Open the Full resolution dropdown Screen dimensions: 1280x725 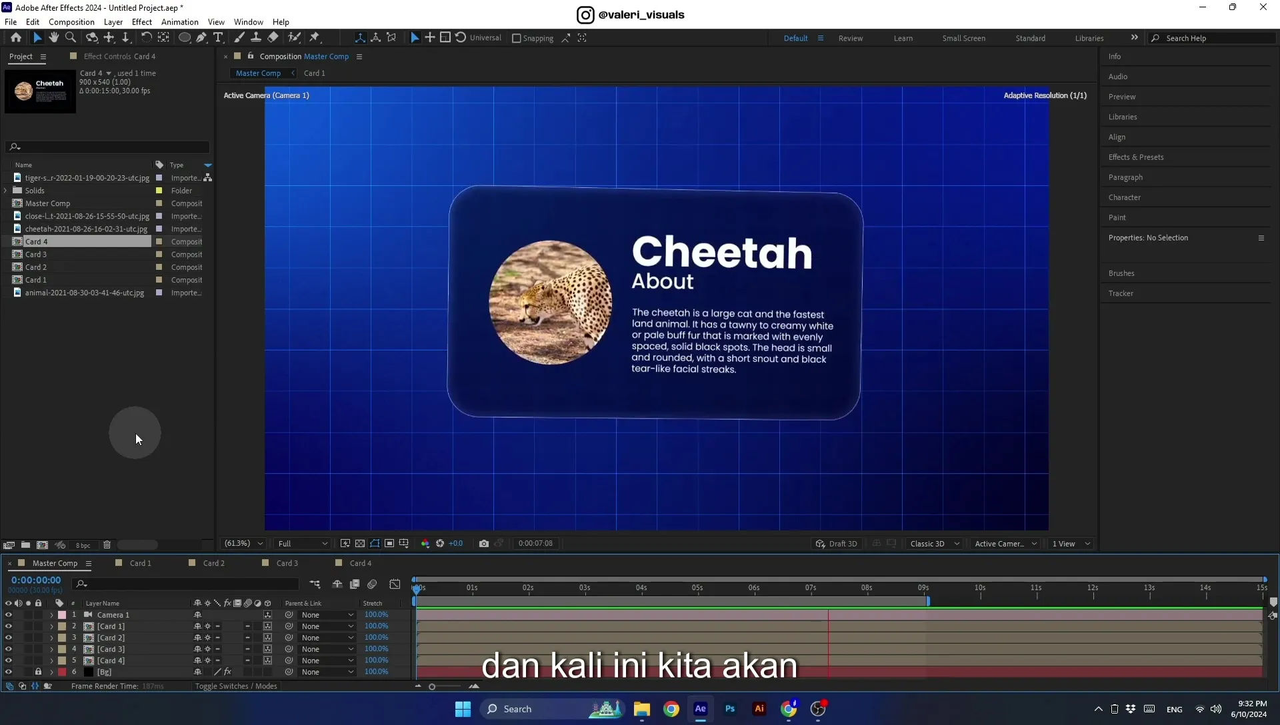pyautogui.click(x=303, y=544)
